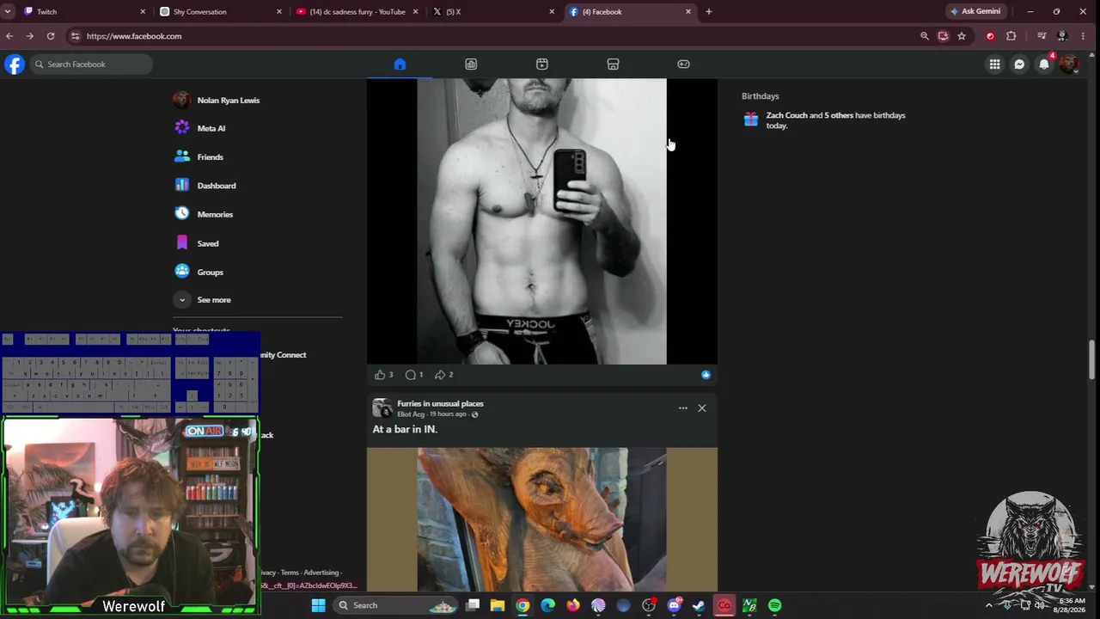Image resolution: width=1100 pixels, height=619 pixels.
Task: Hide the Furries in unusual places post
Action: pos(702,408)
